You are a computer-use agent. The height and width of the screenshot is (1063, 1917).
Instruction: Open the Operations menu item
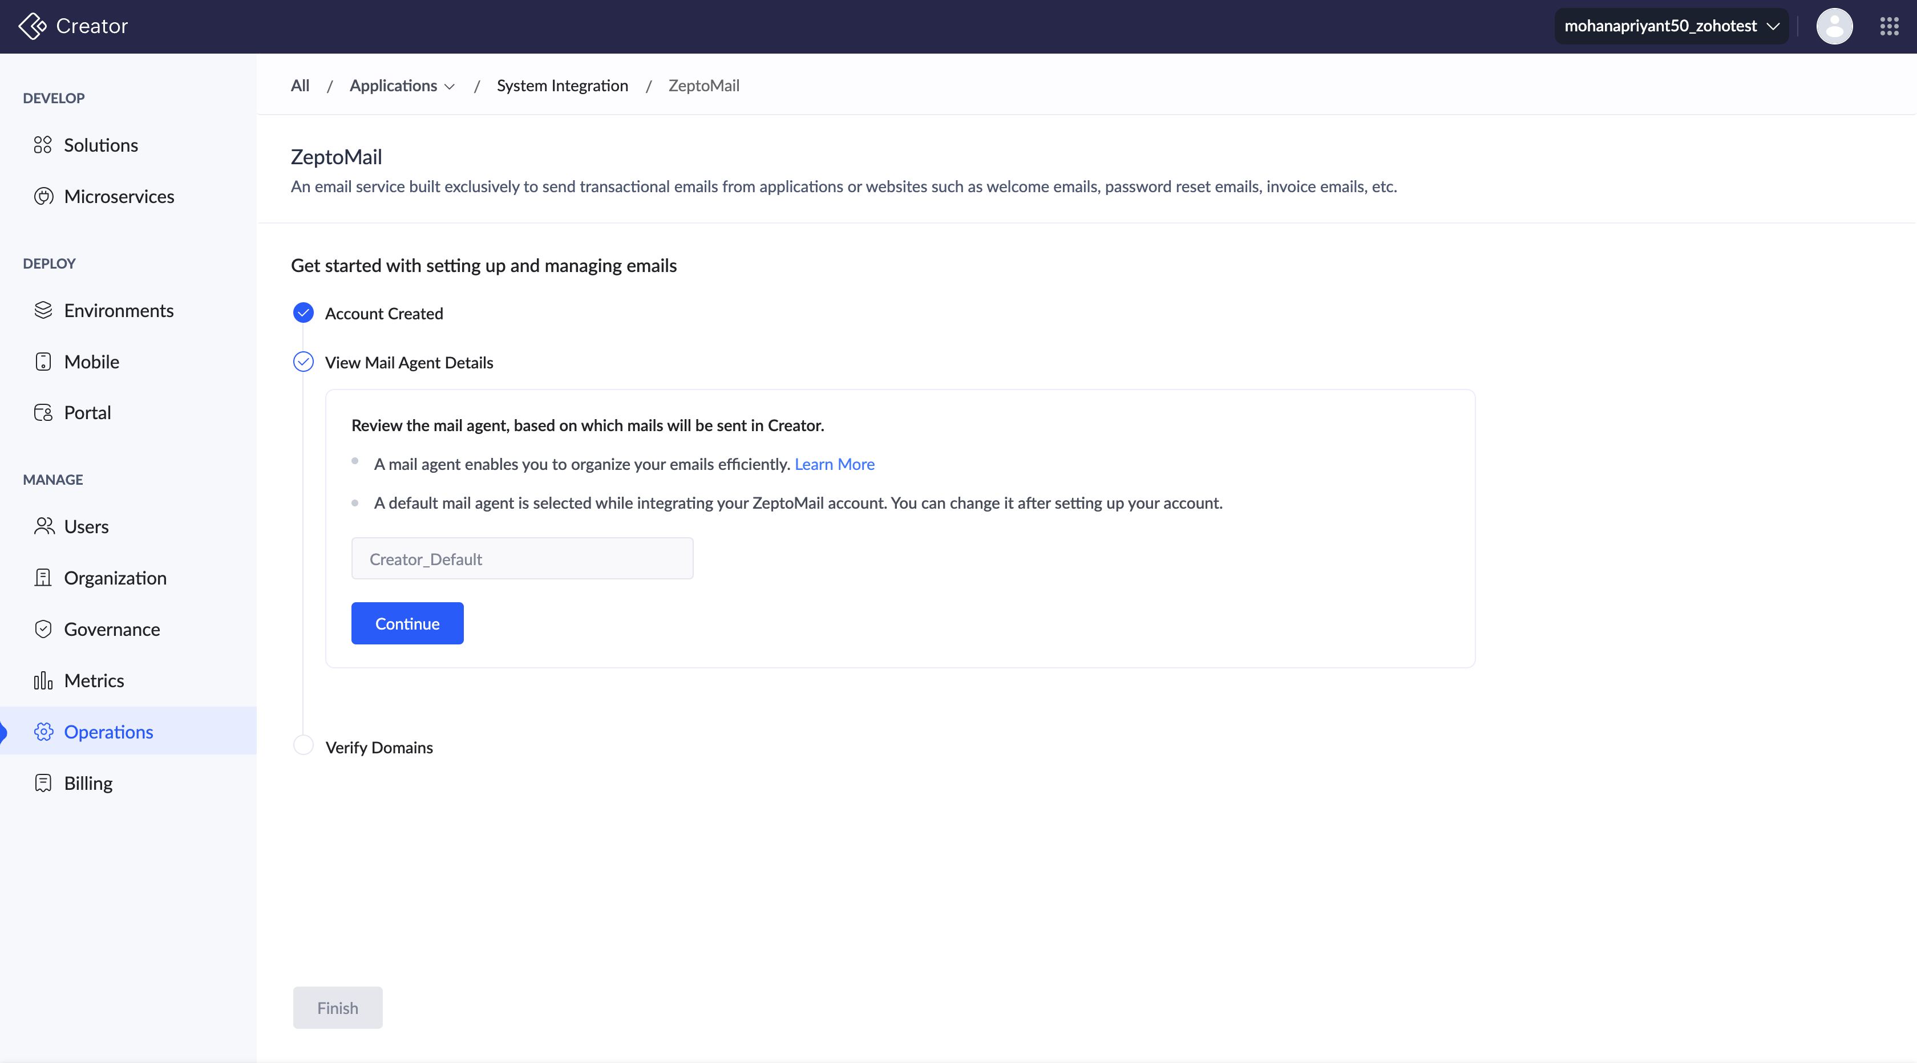108,732
